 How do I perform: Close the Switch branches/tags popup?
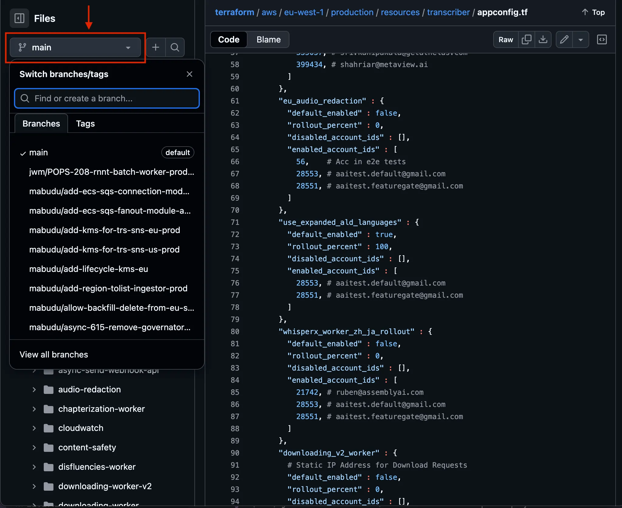[190, 74]
